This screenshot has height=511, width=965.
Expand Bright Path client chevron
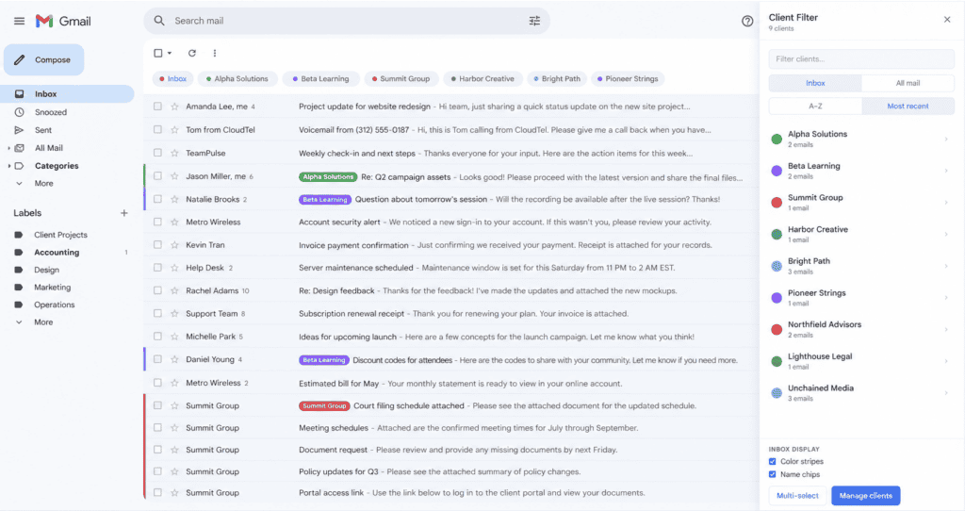click(x=946, y=266)
